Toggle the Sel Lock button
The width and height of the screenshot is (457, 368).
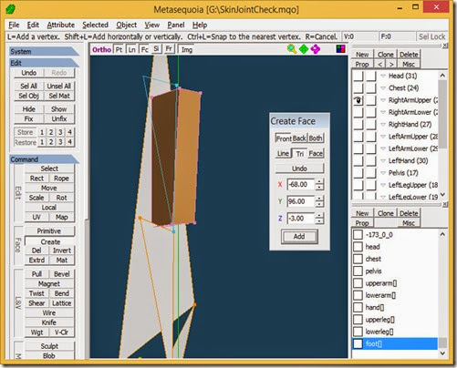coord(431,36)
